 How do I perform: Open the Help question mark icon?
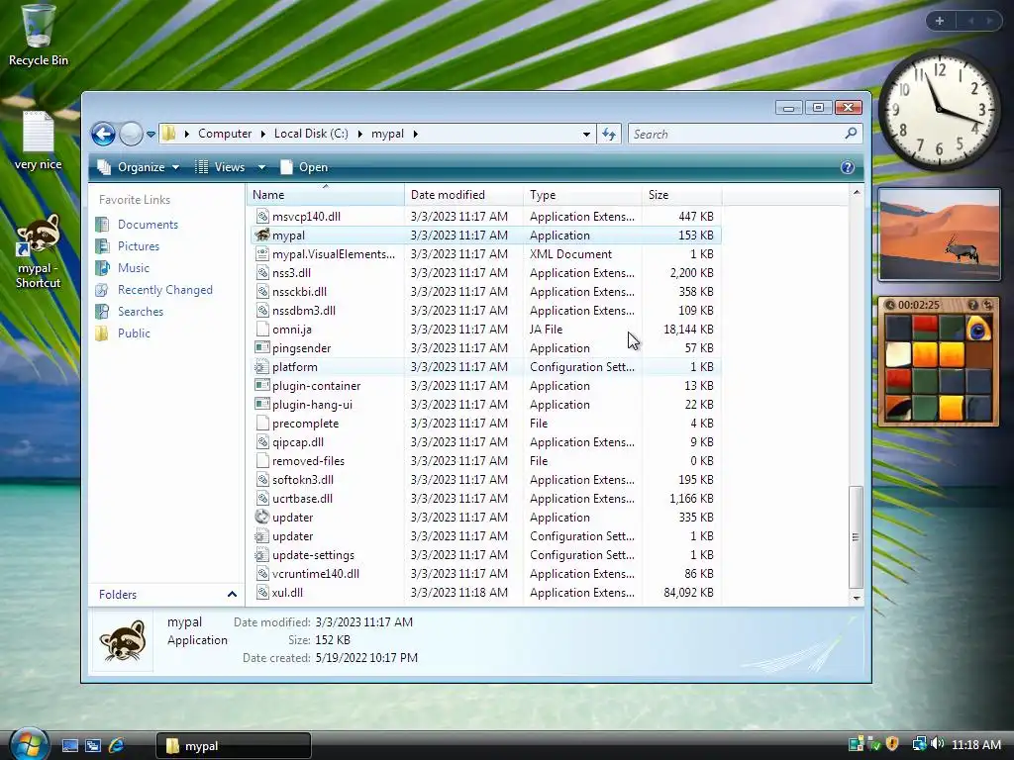pyautogui.click(x=848, y=167)
